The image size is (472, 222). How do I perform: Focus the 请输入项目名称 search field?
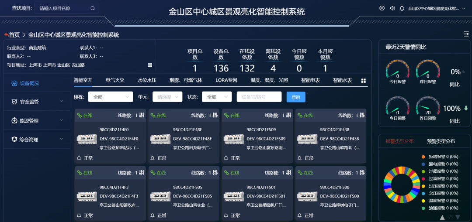66,8
